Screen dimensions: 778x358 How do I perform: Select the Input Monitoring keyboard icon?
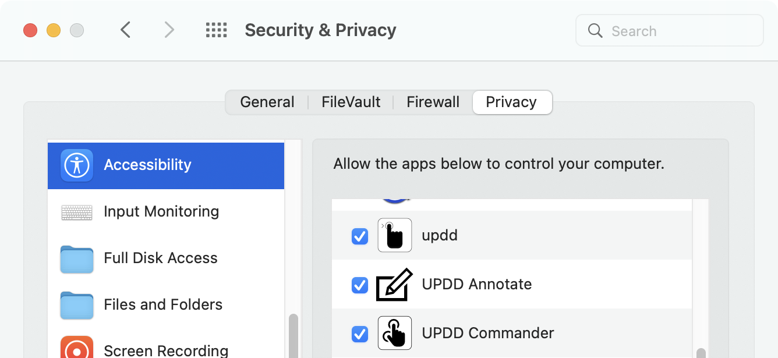click(77, 212)
